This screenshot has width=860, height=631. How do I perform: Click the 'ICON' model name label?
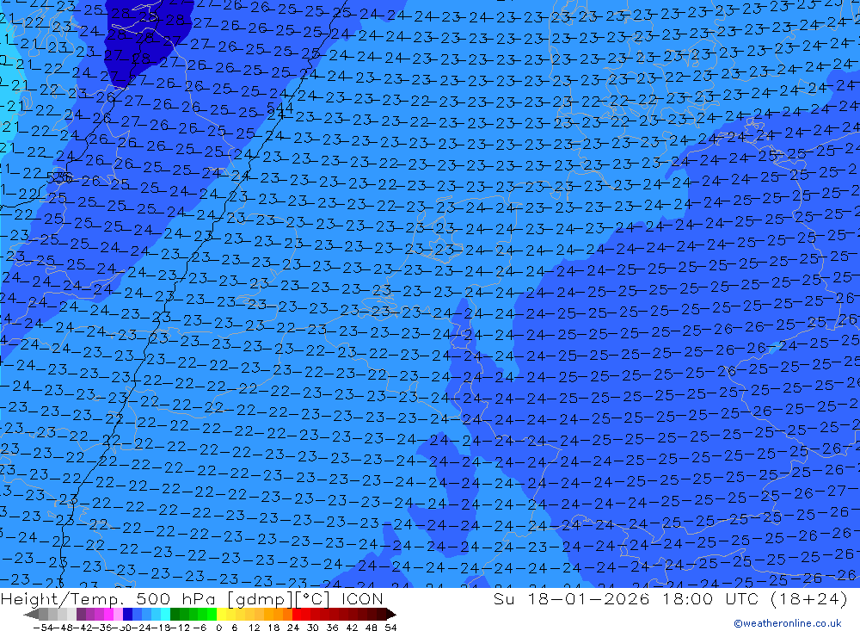coord(361,598)
